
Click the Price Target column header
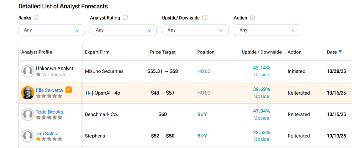pos(163,52)
